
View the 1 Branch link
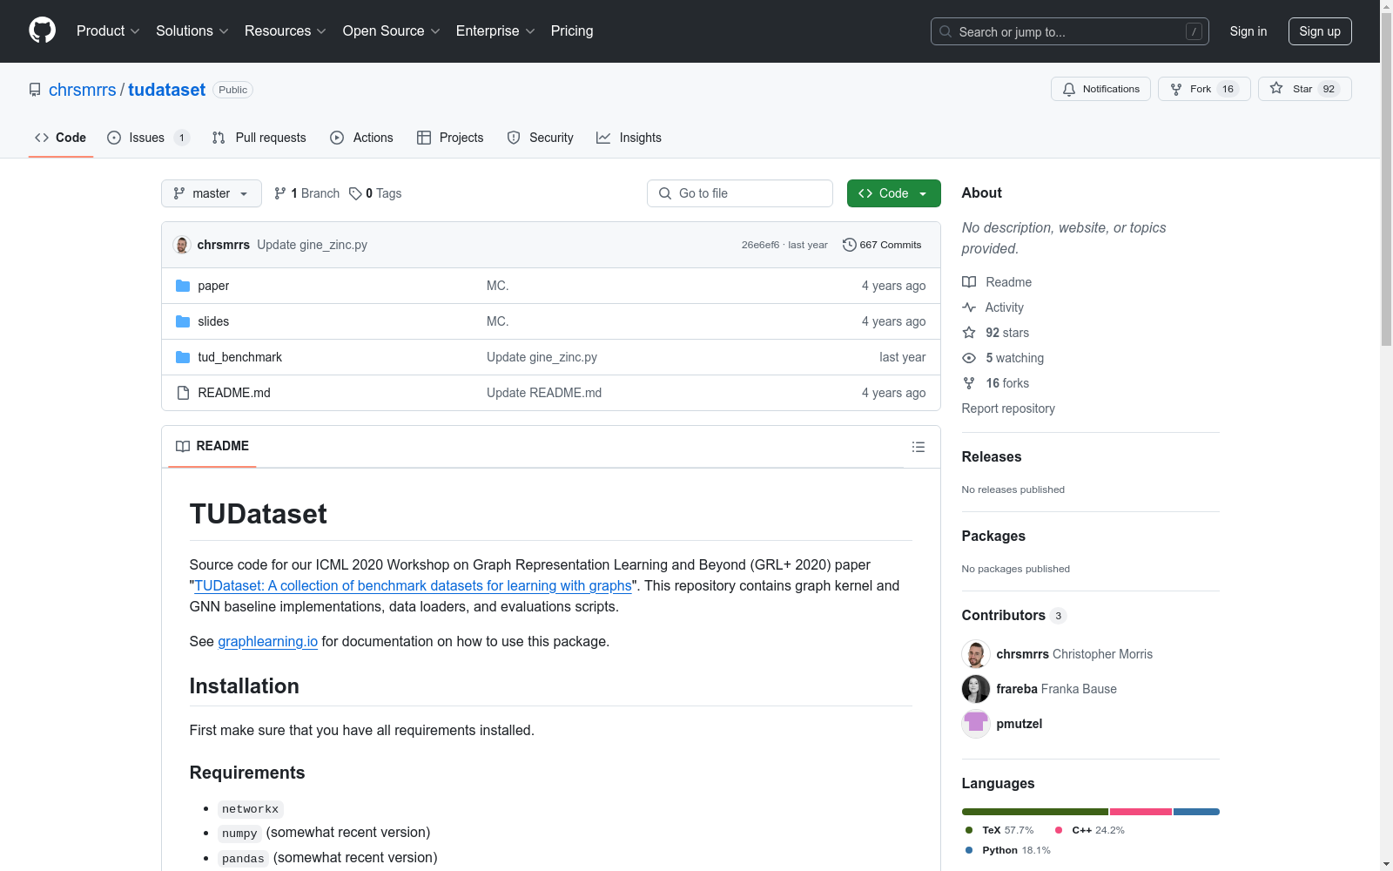[x=306, y=193]
